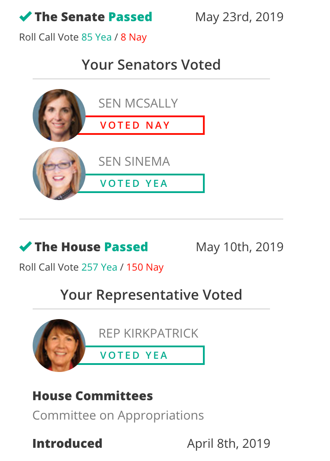Open the House 150 Nay vote count
This screenshot has width=330, height=461.
(x=145, y=267)
